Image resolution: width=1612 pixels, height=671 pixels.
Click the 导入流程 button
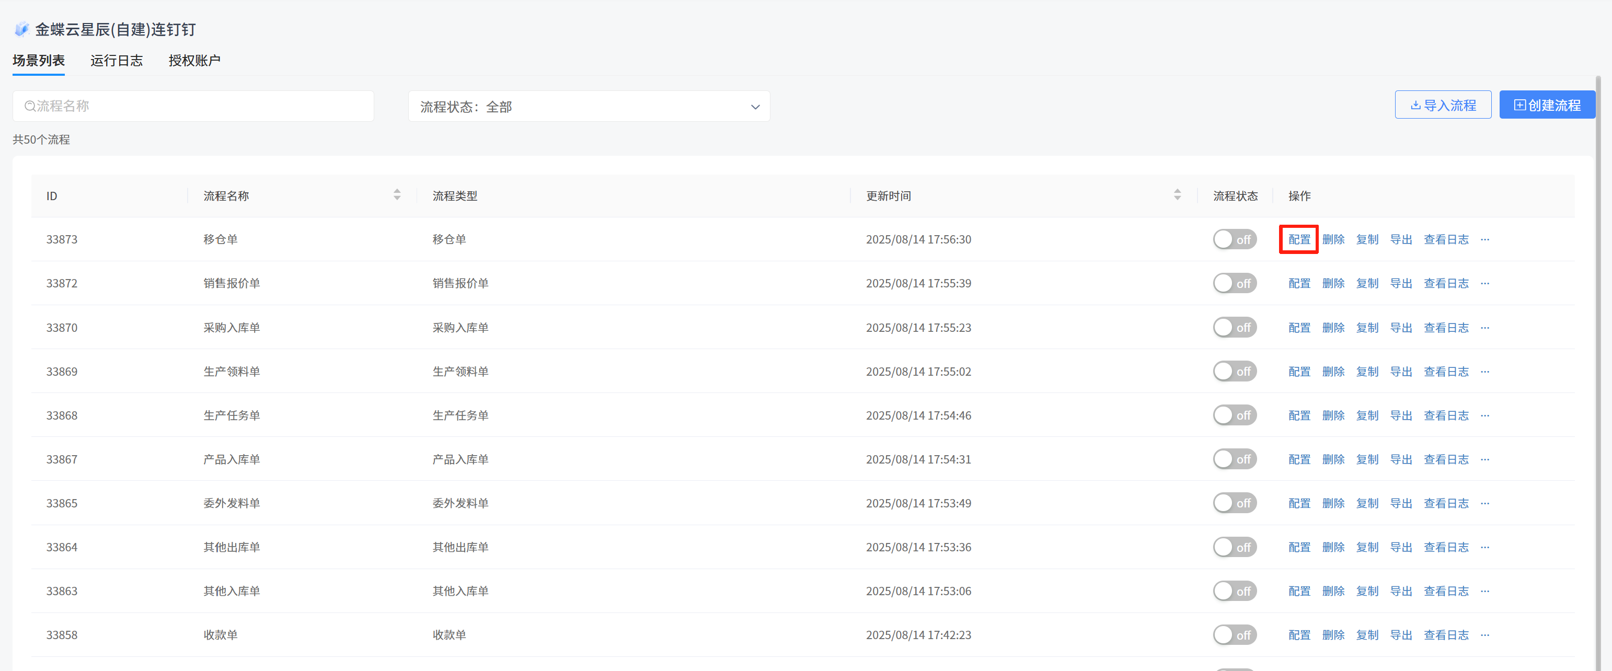(x=1443, y=105)
